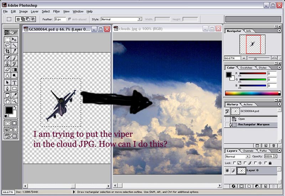Screen dimensions: 285x196
Task: Click the Feather input field
Action: coord(59,19)
